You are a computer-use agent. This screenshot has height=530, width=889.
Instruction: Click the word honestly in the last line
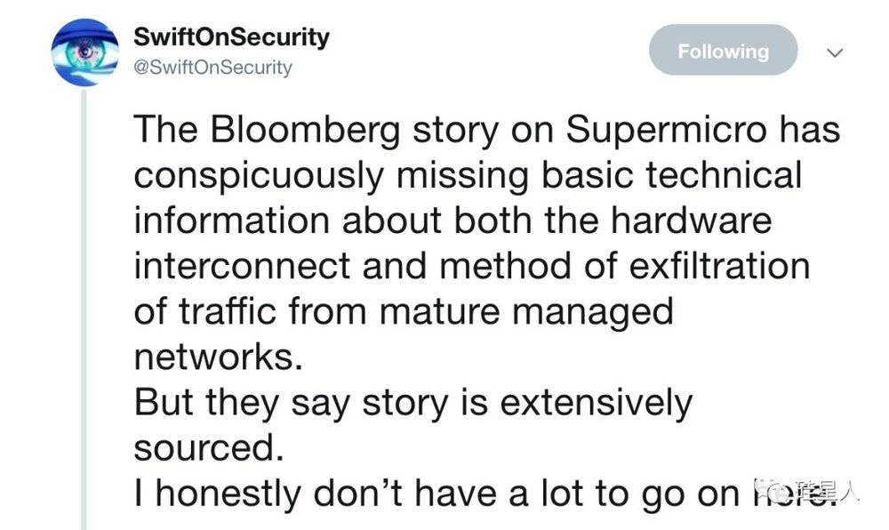[x=228, y=494]
